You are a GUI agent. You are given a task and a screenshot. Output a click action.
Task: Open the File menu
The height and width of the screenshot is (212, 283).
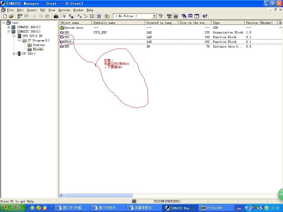click(10, 10)
